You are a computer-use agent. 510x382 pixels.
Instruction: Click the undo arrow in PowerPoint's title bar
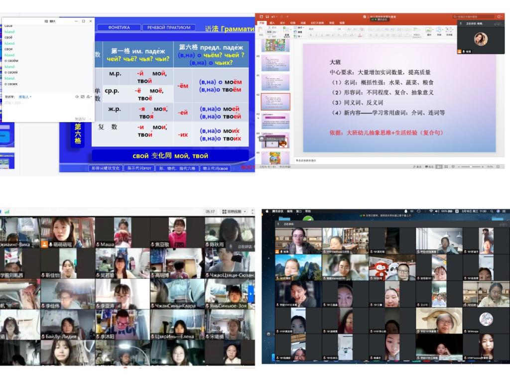point(273,16)
